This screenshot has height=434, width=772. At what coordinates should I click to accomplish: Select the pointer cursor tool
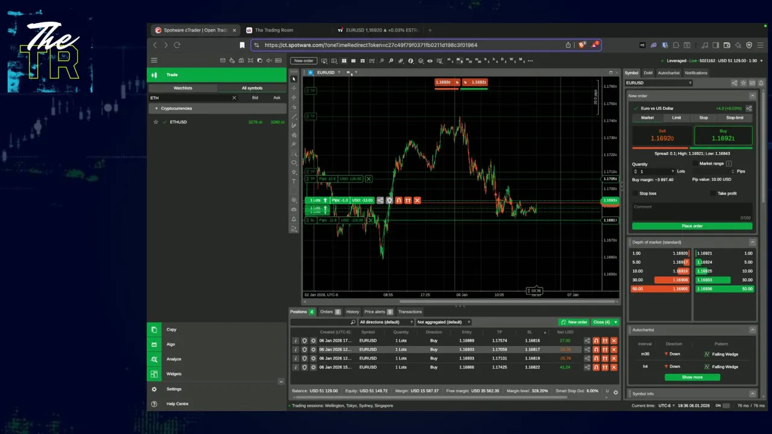coord(294,79)
